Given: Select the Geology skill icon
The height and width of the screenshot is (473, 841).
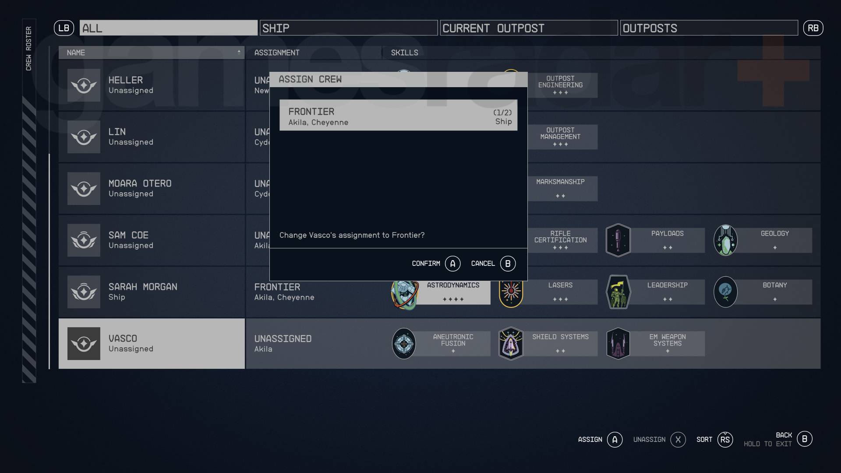Looking at the screenshot, I should coord(725,240).
